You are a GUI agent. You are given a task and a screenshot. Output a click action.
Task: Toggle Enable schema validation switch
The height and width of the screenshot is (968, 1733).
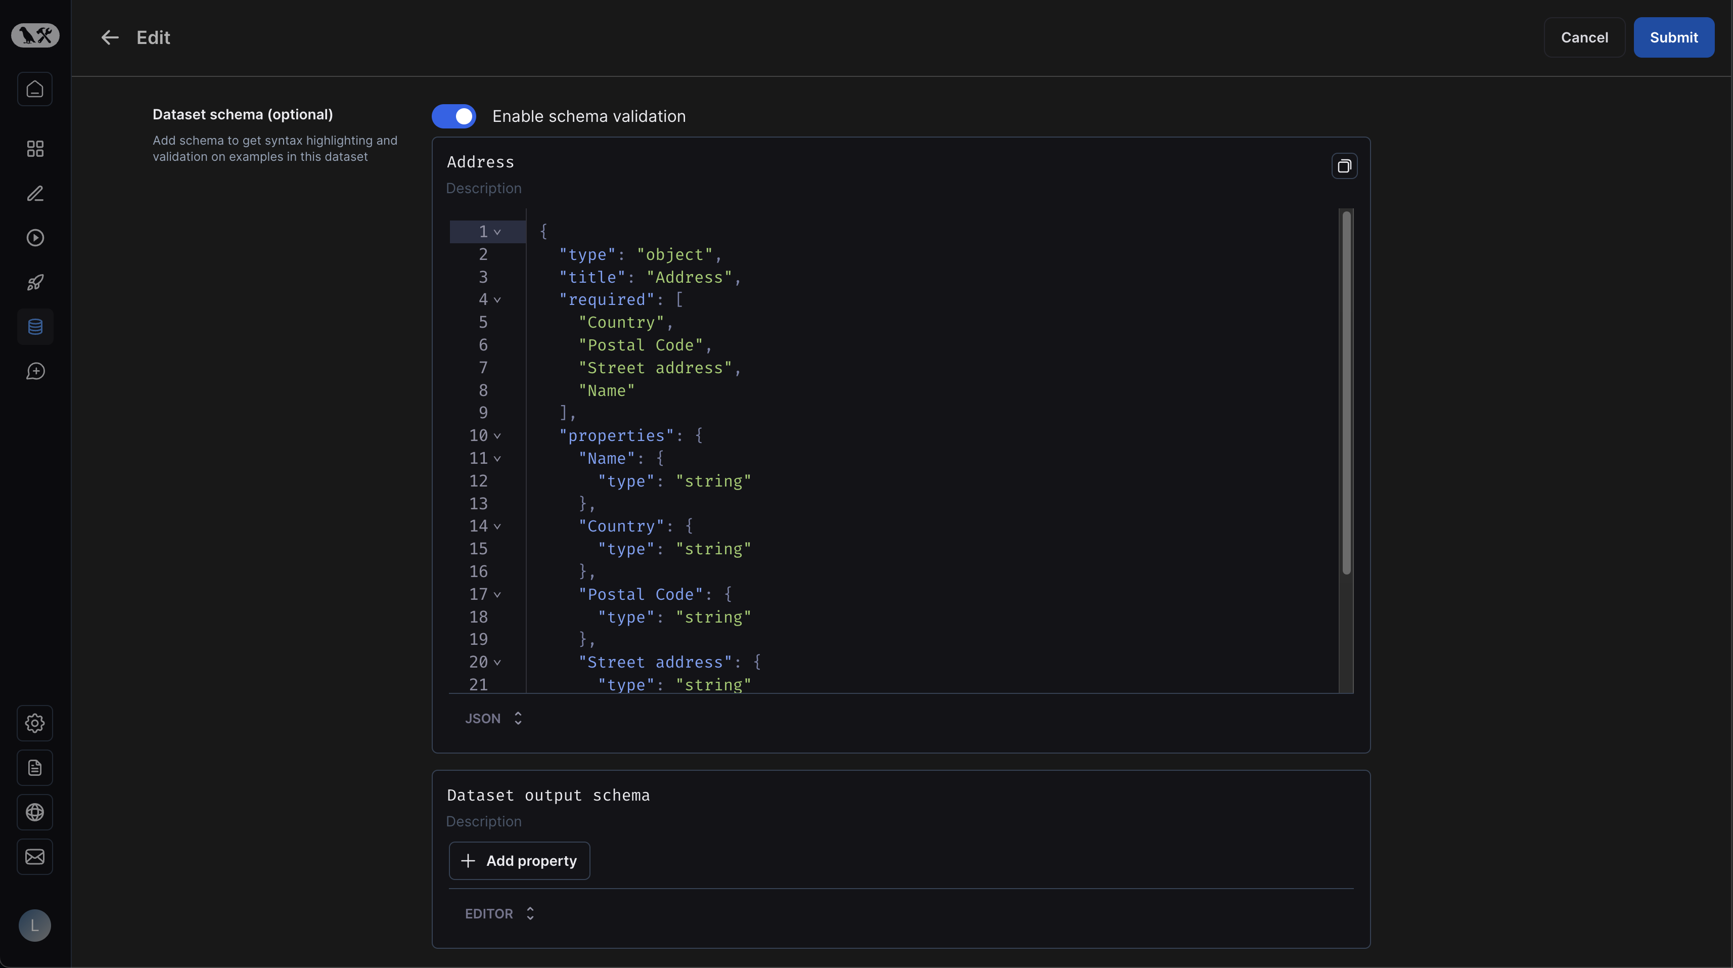454,116
